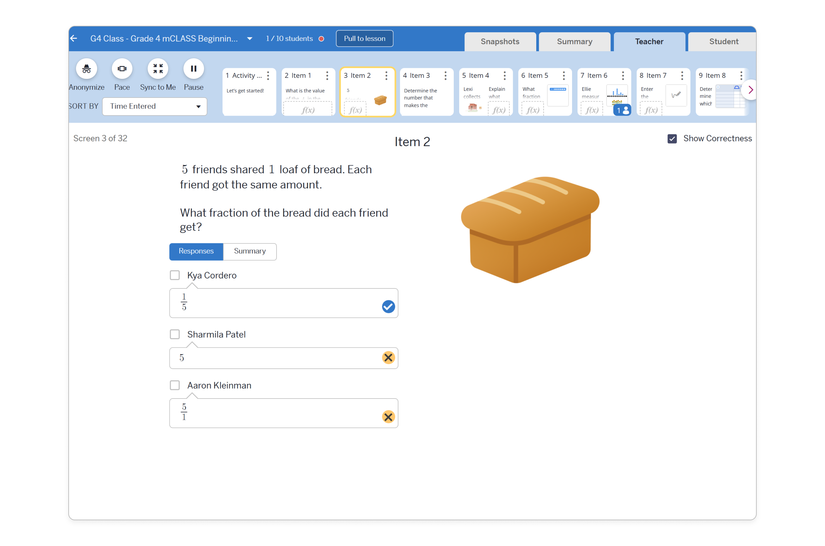Click the student count badge on Item 6
This screenshot has height=546, width=825.
(x=622, y=110)
